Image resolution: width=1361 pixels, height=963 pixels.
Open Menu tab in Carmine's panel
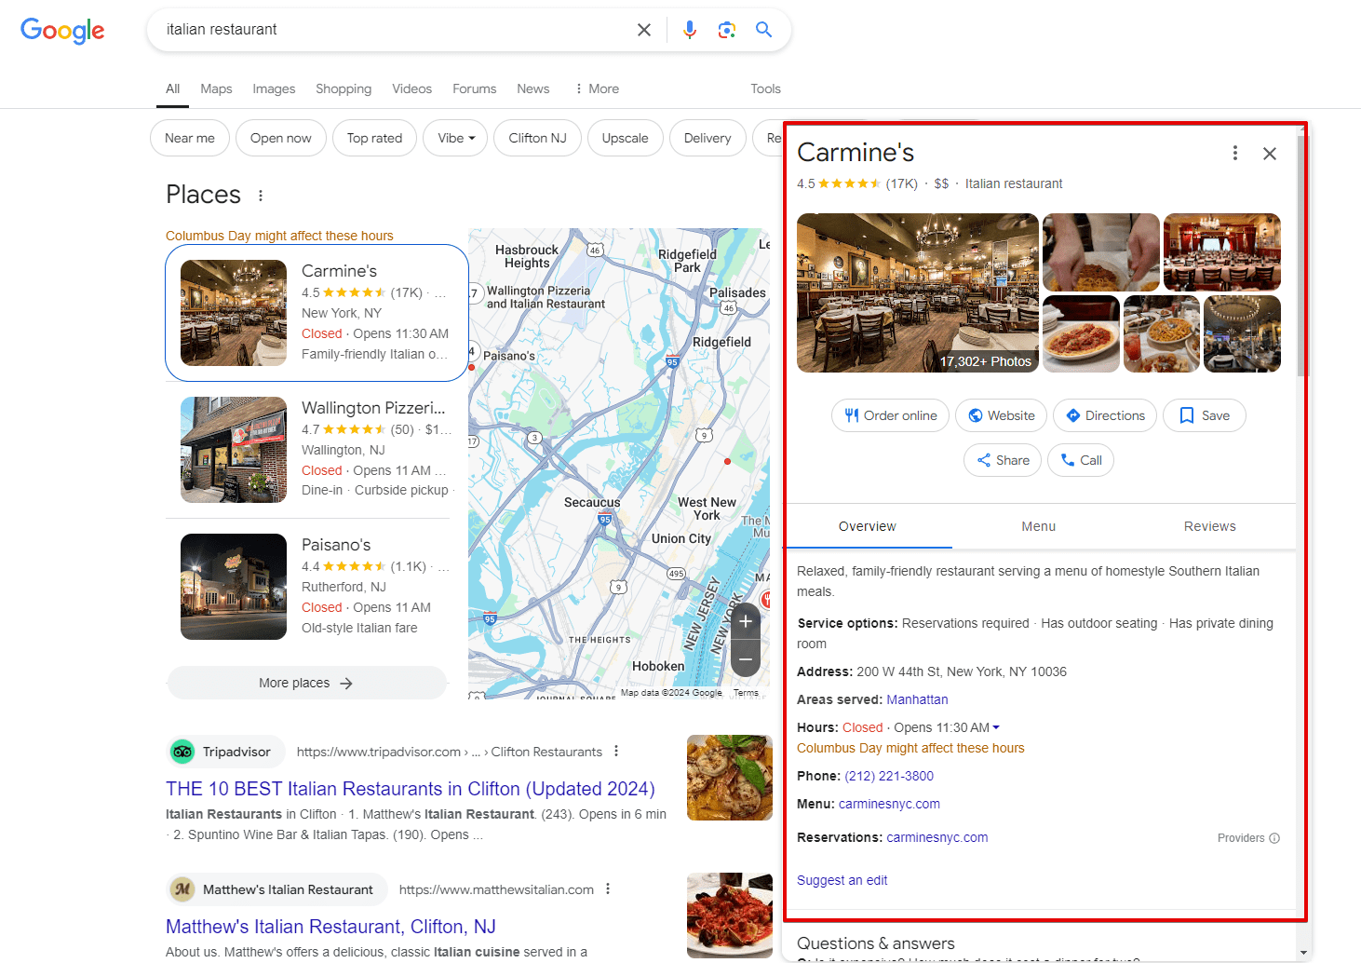click(1039, 526)
